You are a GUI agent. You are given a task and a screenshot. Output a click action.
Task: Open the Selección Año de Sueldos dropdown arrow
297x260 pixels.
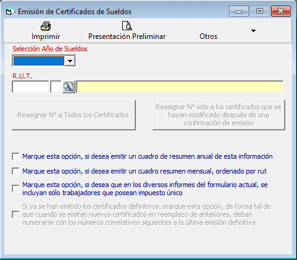coord(70,61)
